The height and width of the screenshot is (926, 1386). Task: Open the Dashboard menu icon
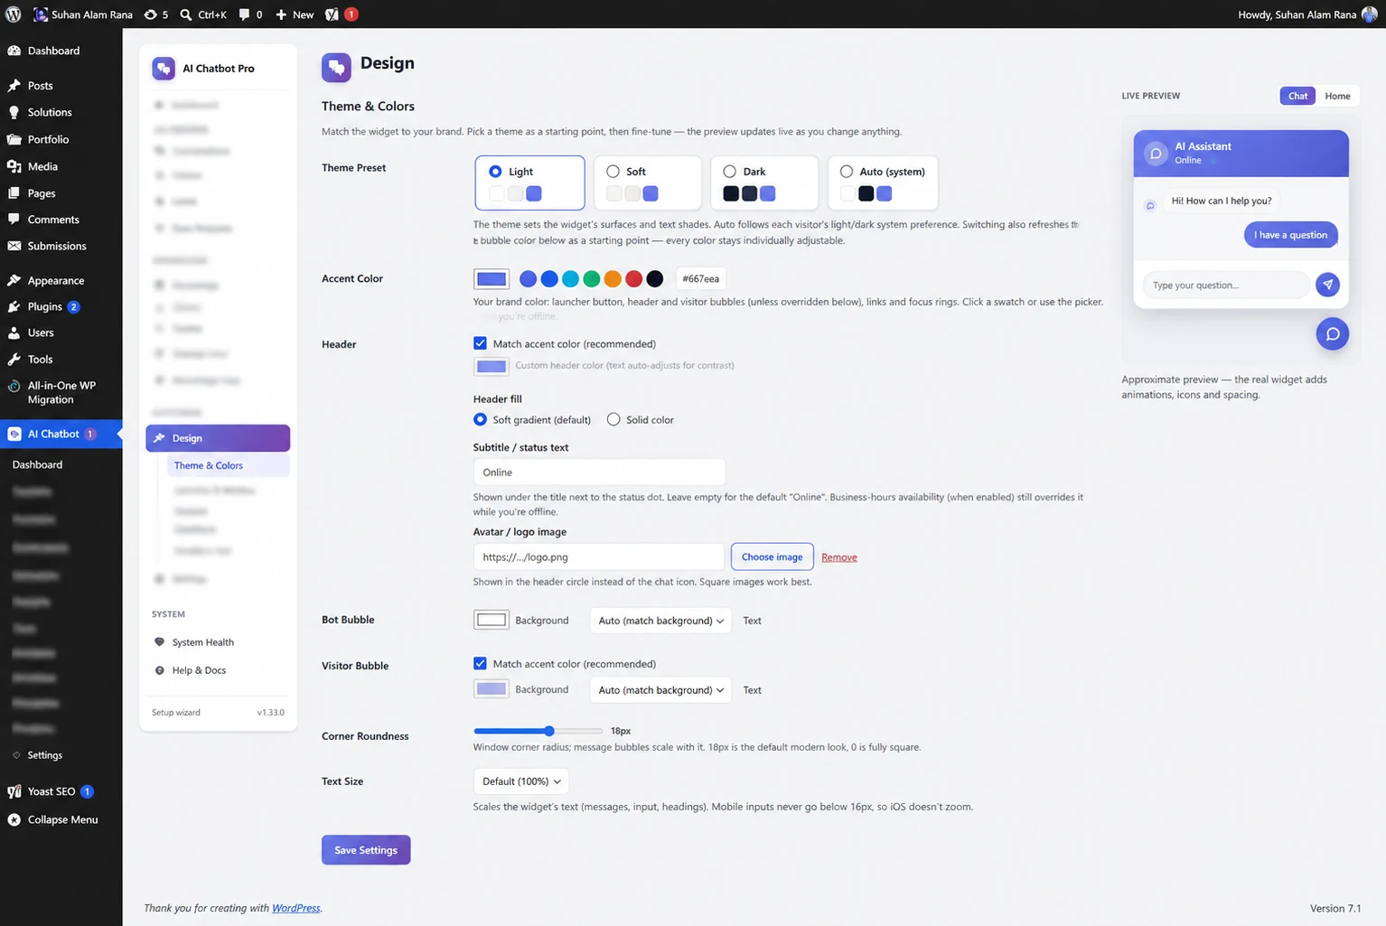click(14, 51)
